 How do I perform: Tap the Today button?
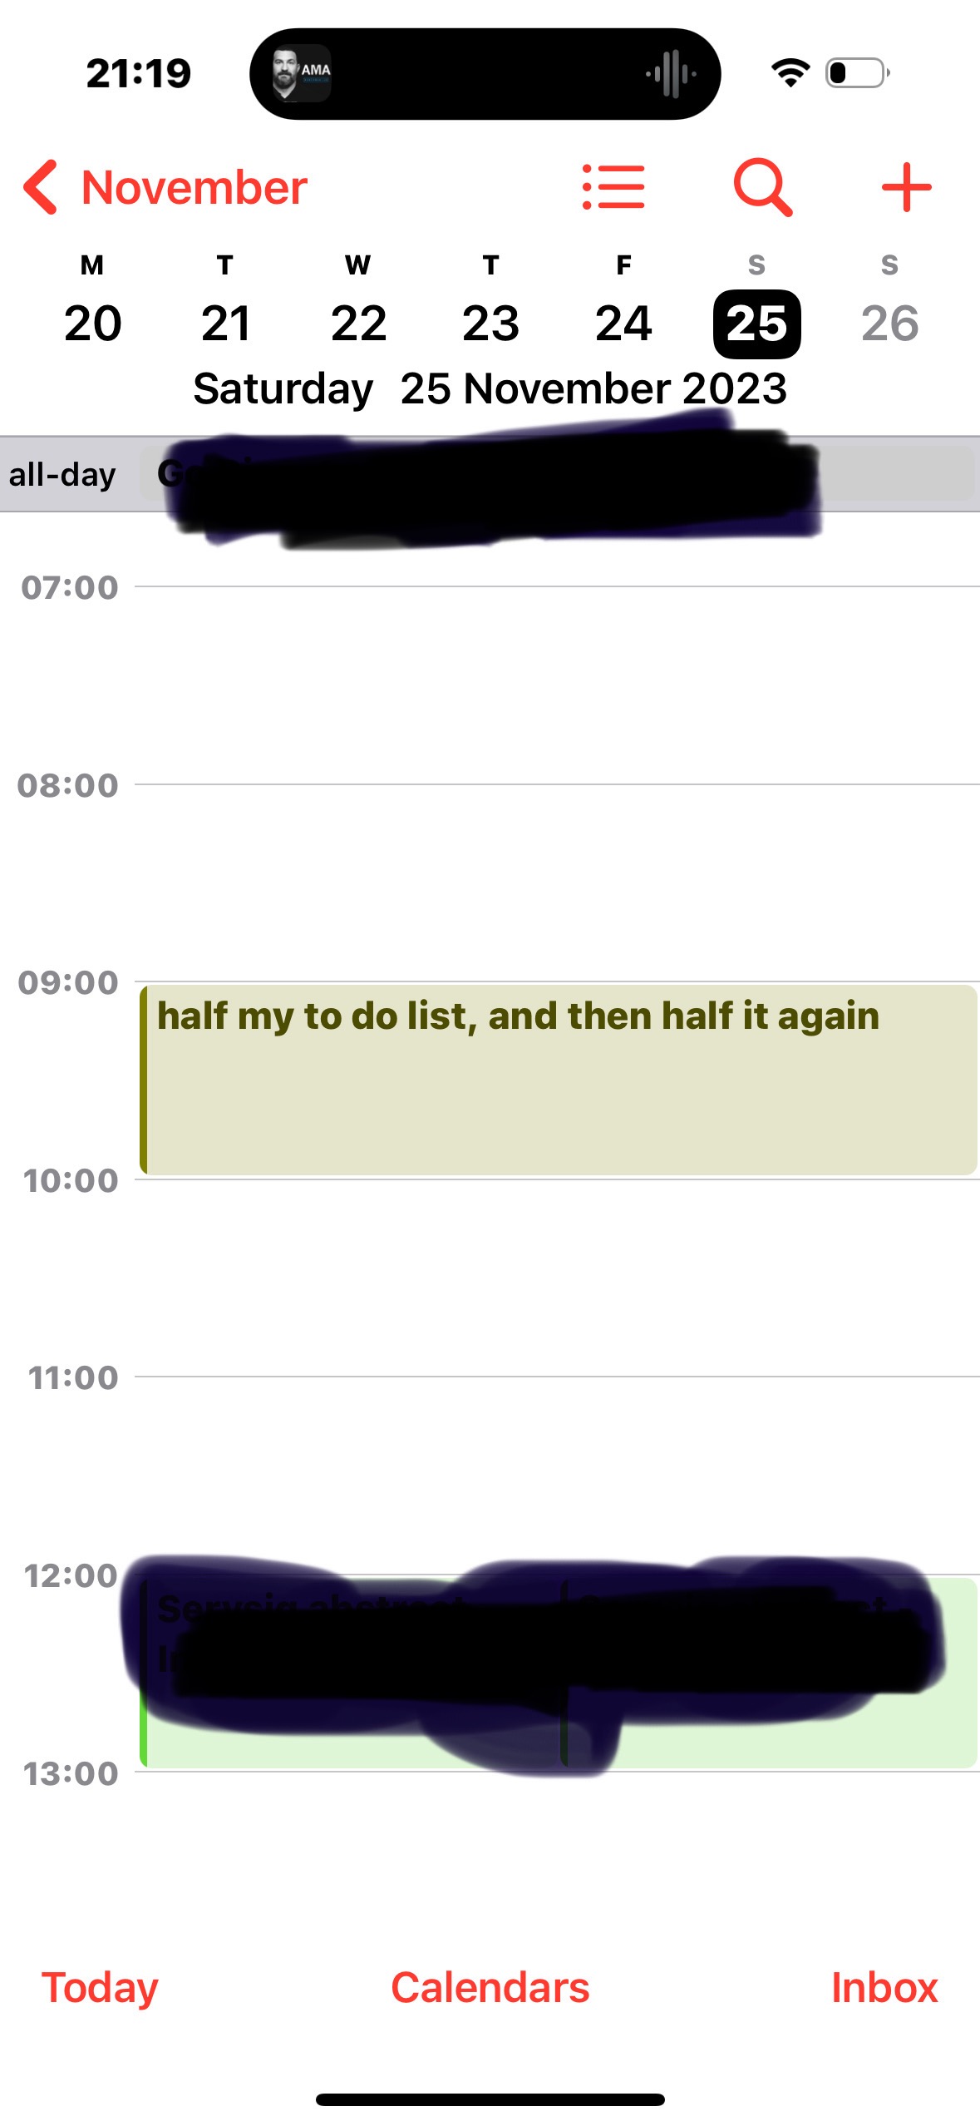[x=100, y=1988]
